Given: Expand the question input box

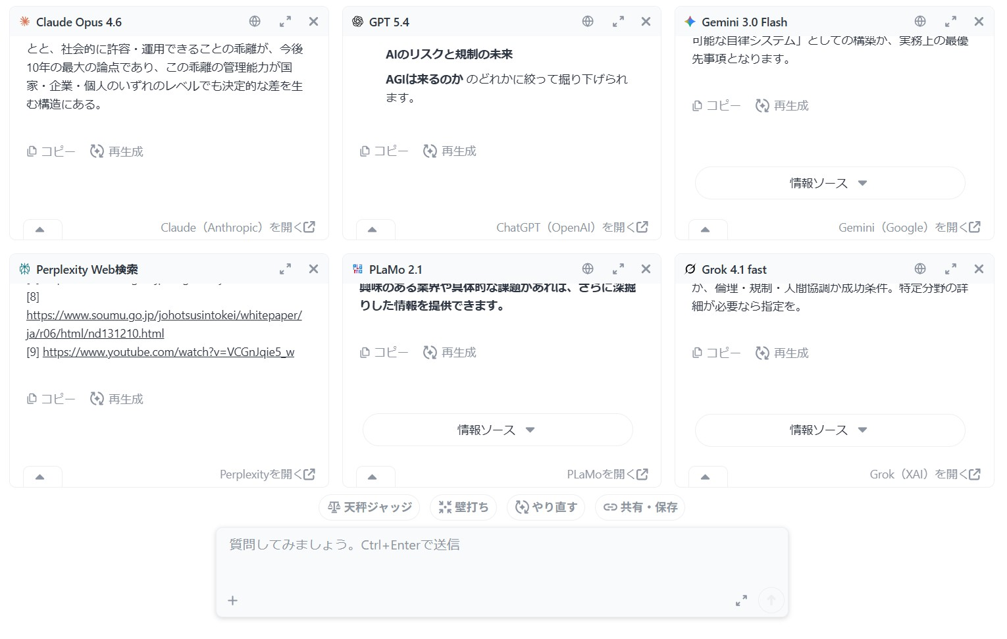Looking at the screenshot, I should click(x=741, y=600).
